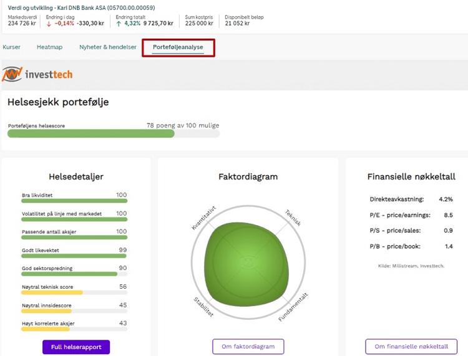Viewport: 468px width, 356px height.
Task: Click the P/E price/earnings value 8.5
Action: [448, 215]
